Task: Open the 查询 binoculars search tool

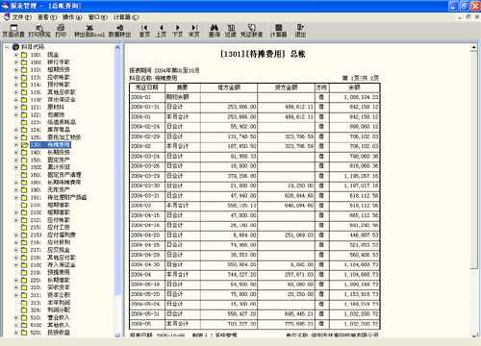Action: [214, 31]
